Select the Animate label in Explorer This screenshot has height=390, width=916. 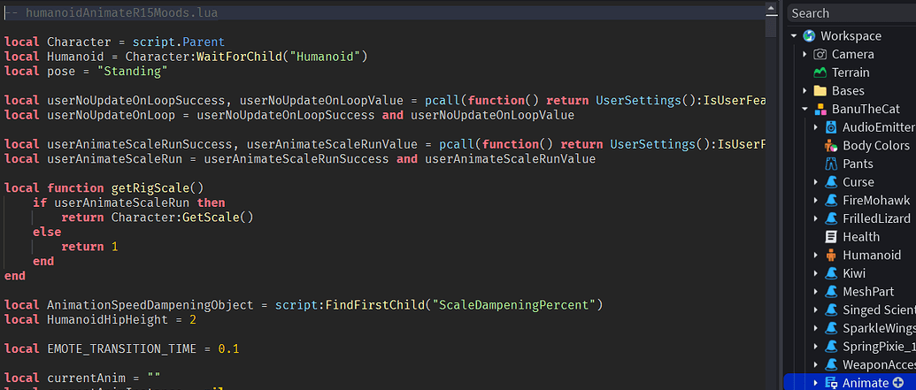(866, 383)
